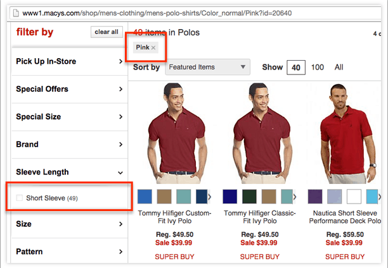Click SUPER BUY under Custom-Fit Ivy Polo
This screenshot has width=388, height=268.
pyautogui.click(x=175, y=257)
